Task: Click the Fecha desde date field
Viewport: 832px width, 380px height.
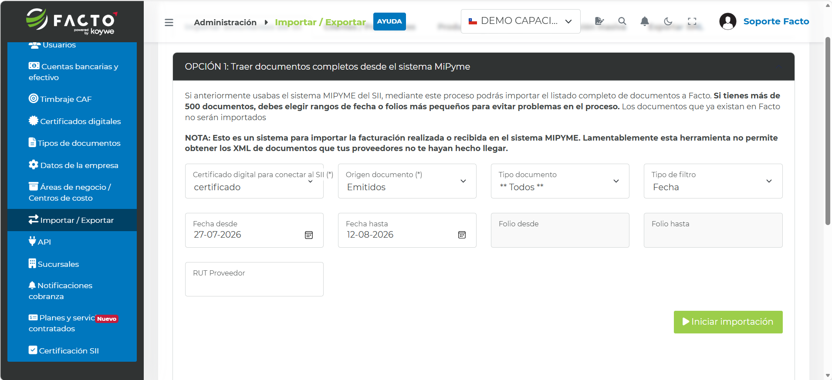Action: point(254,230)
